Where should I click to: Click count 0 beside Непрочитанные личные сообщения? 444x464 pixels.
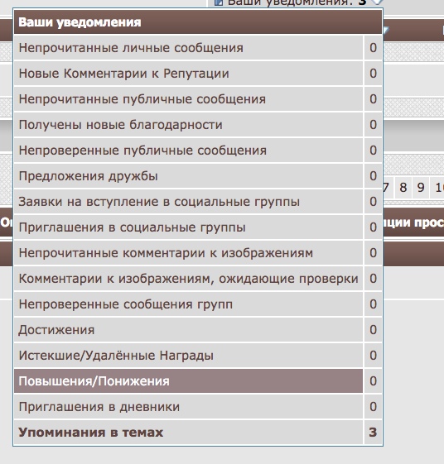coord(373,48)
